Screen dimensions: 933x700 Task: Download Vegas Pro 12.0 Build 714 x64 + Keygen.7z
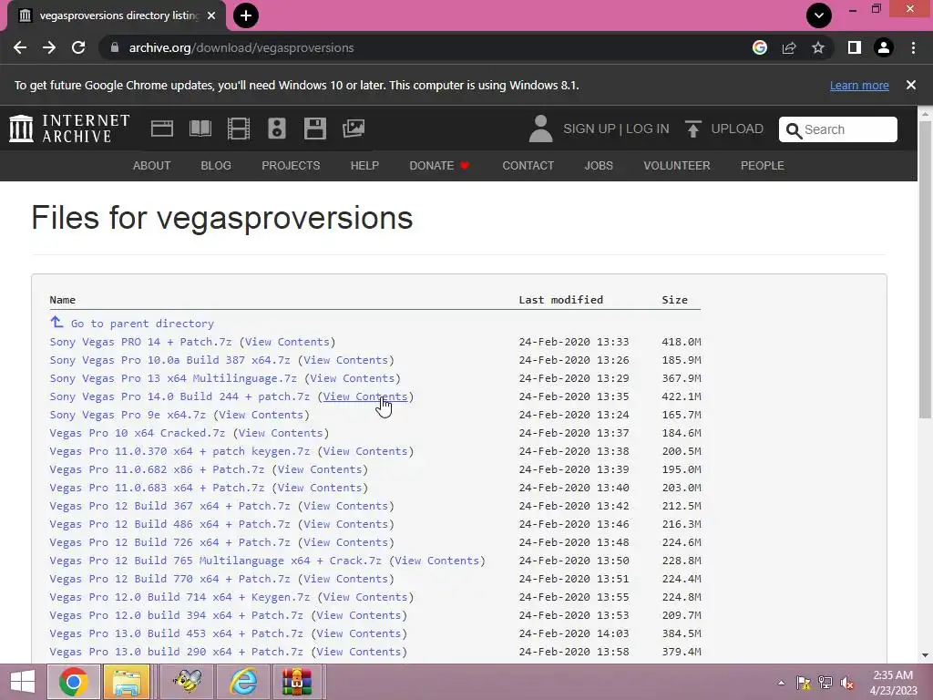point(179,597)
